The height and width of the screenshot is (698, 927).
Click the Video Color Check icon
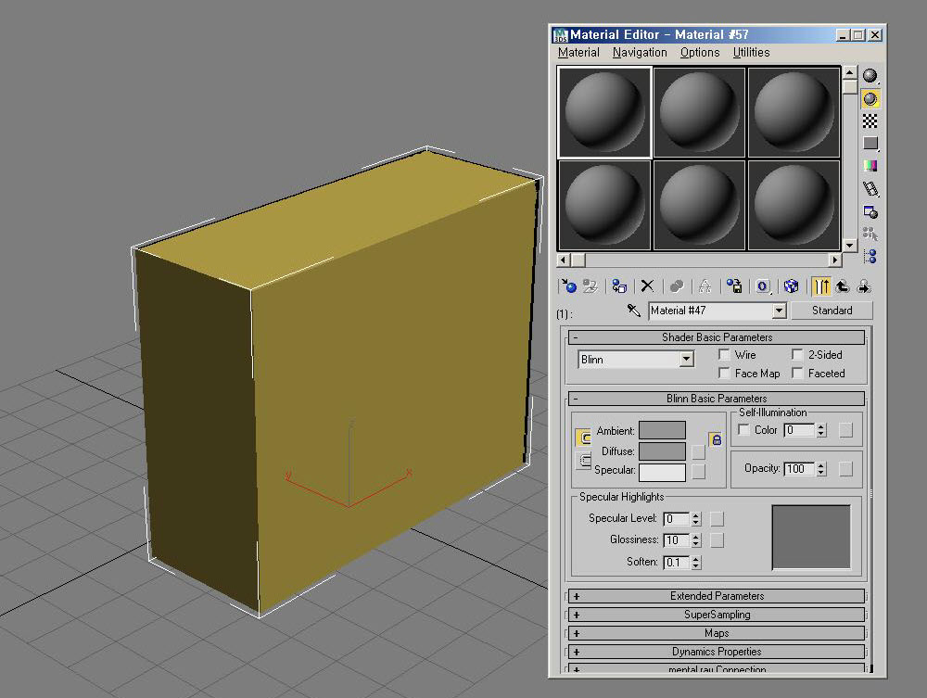tap(870, 166)
